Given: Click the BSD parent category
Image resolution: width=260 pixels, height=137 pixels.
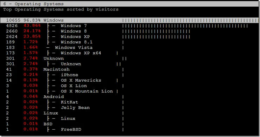Looking at the screenshot, I should point(48,124).
